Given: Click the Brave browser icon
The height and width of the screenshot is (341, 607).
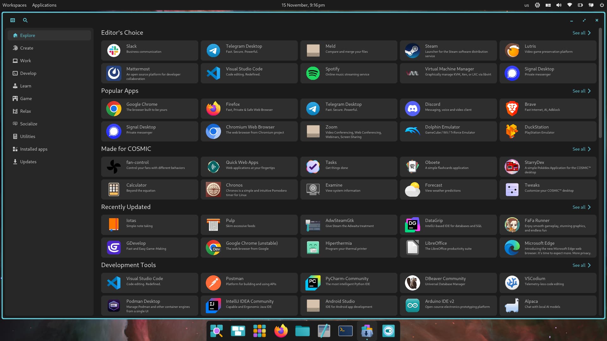Looking at the screenshot, I should pos(512,109).
